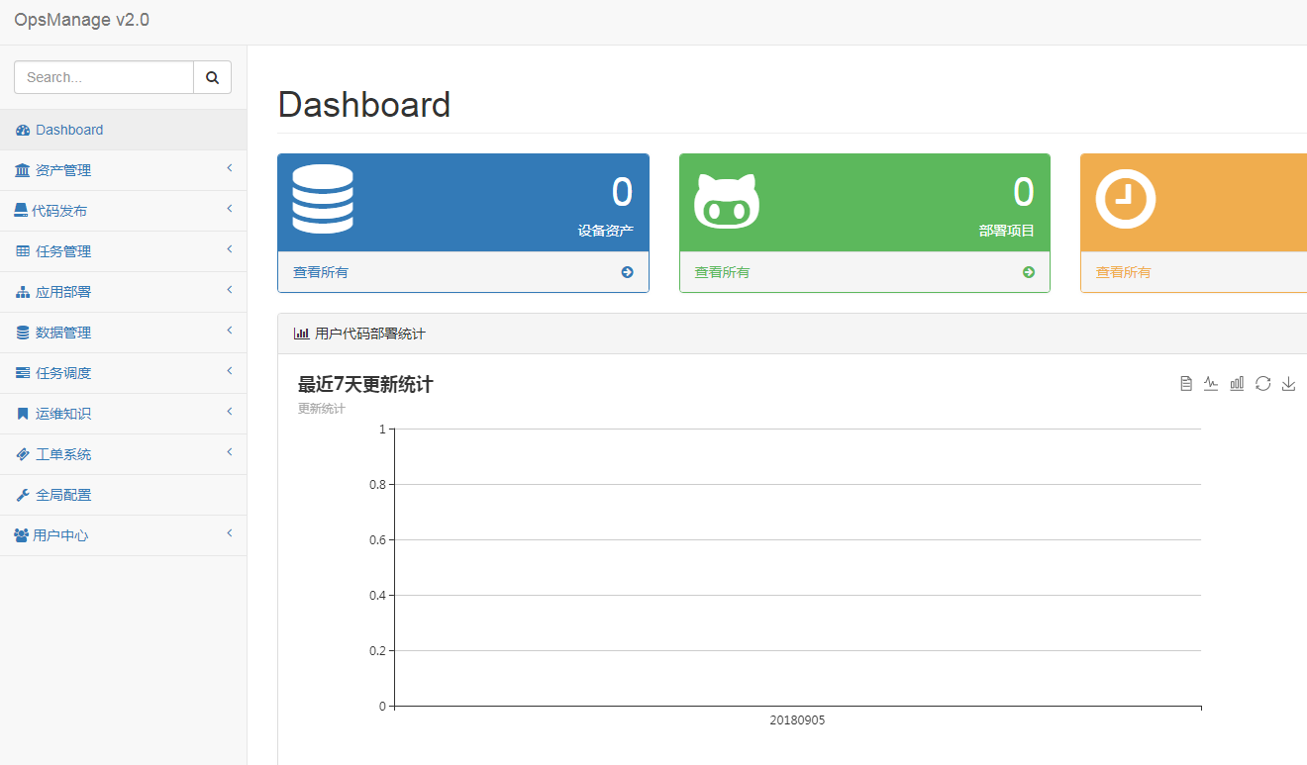This screenshot has width=1307, height=765.
Task: Open the 运维知识 menu
Action: click(123, 414)
